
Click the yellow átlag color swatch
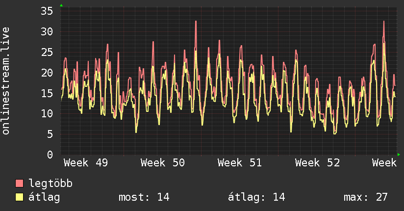pyautogui.click(x=19, y=197)
